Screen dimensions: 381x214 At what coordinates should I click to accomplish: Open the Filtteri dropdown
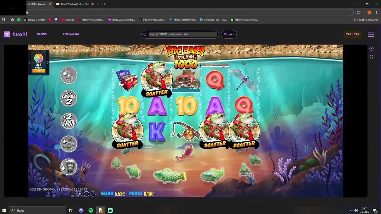point(229,34)
